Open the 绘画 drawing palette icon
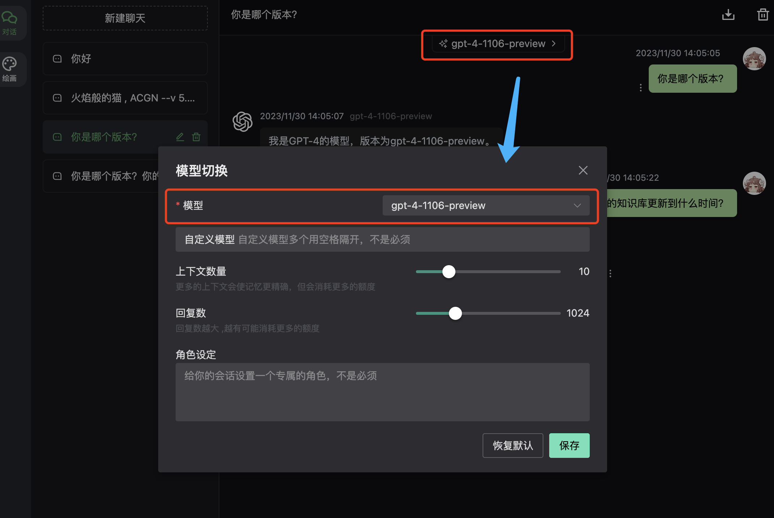The height and width of the screenshot is (518, 774). pyautogui.click(x=9, y=69)
